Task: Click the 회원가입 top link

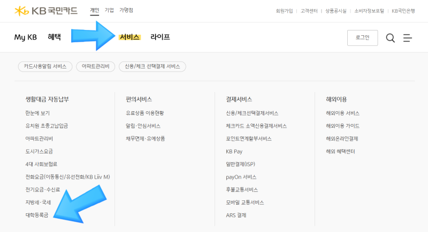Action: tap(284, 11)
